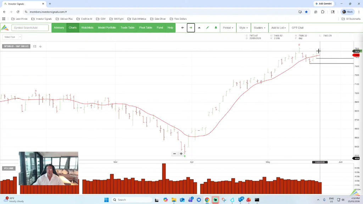Switch to the Watchlists tab
This screenshot has width=363, height=204.
[87, 28]
